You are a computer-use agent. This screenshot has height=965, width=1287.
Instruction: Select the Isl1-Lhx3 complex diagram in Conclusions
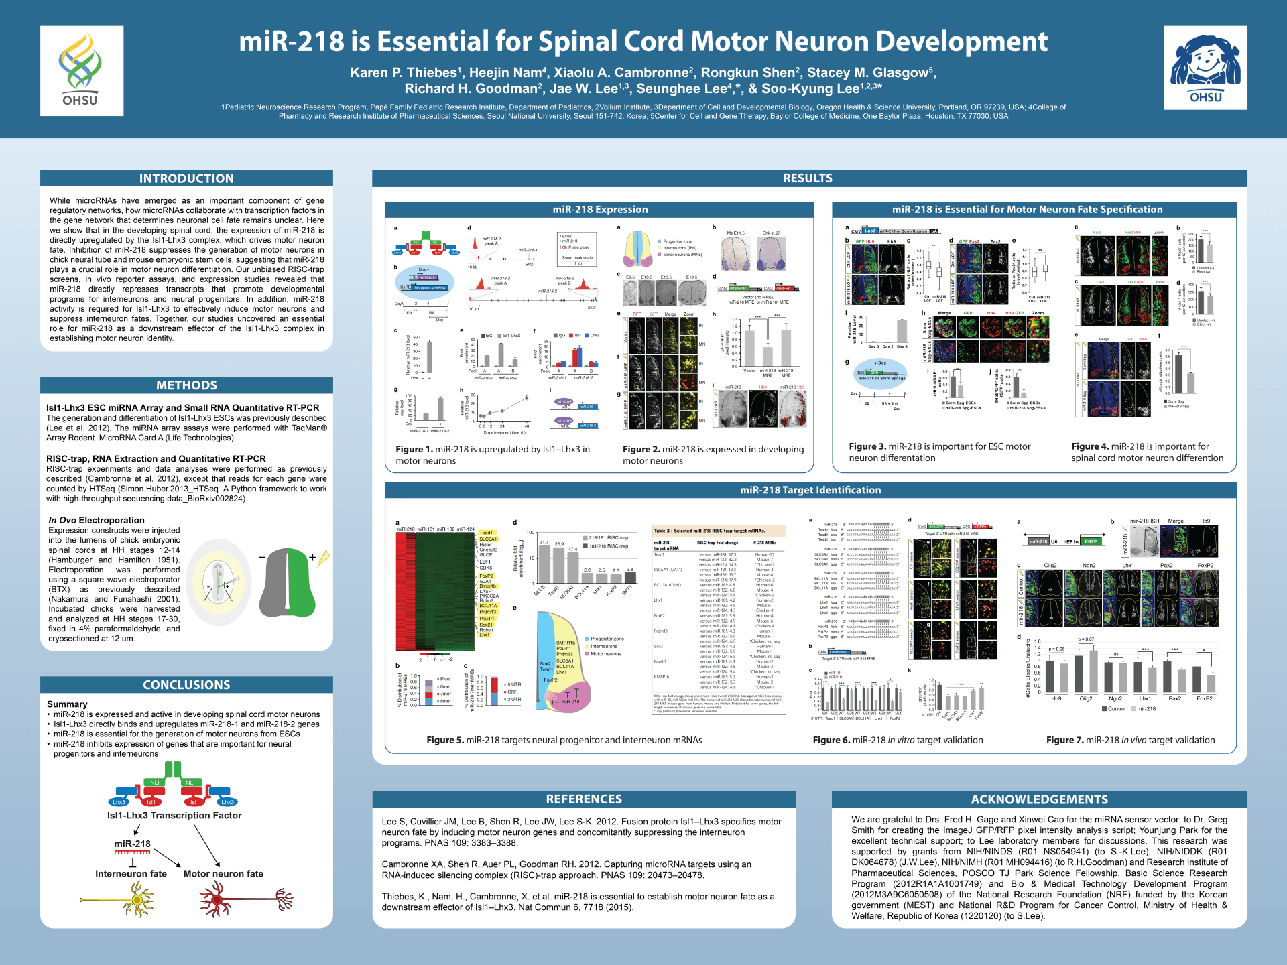(173, 784)
